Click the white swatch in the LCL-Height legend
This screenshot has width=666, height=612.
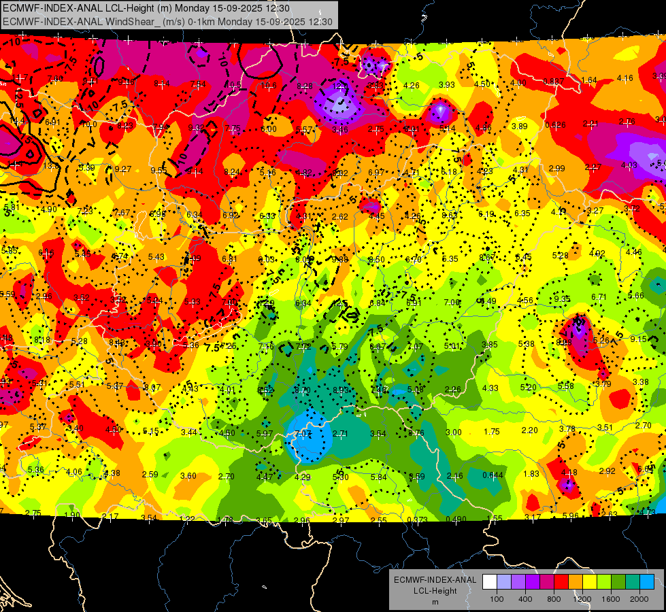490,582
